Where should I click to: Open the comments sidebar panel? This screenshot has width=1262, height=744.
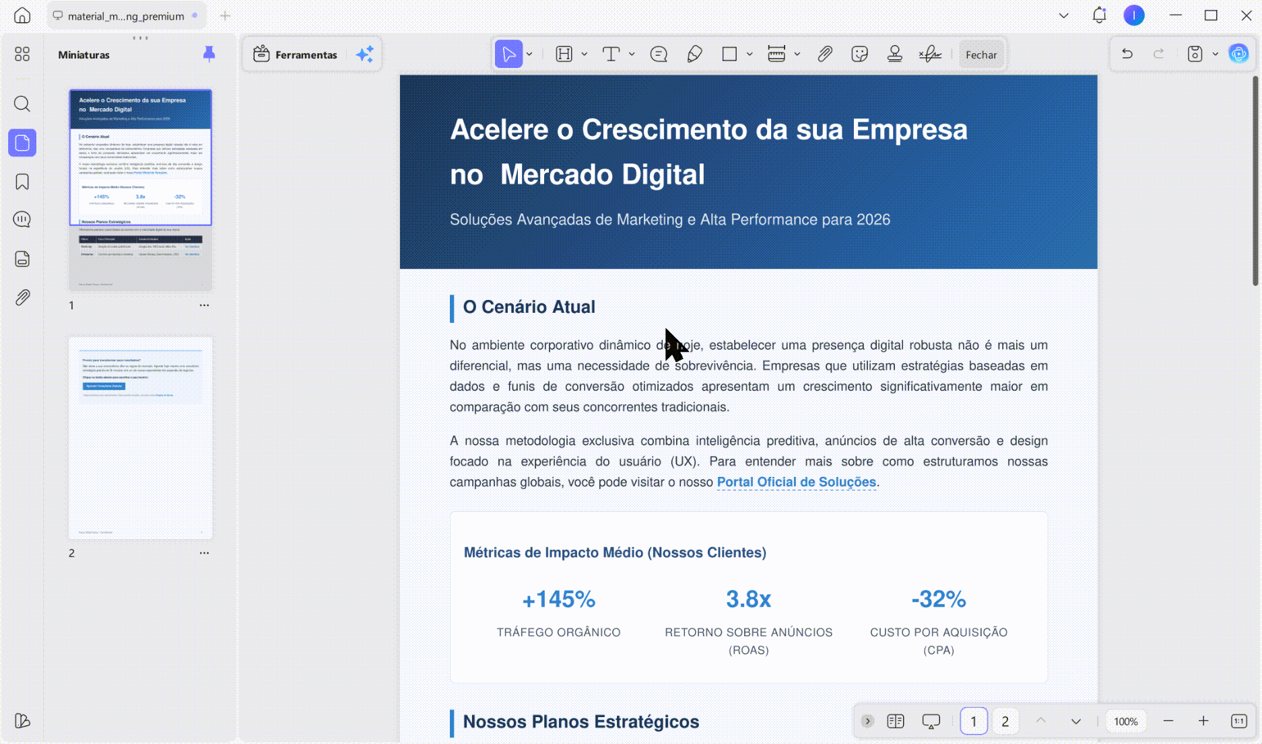click(x=22, y=219)
